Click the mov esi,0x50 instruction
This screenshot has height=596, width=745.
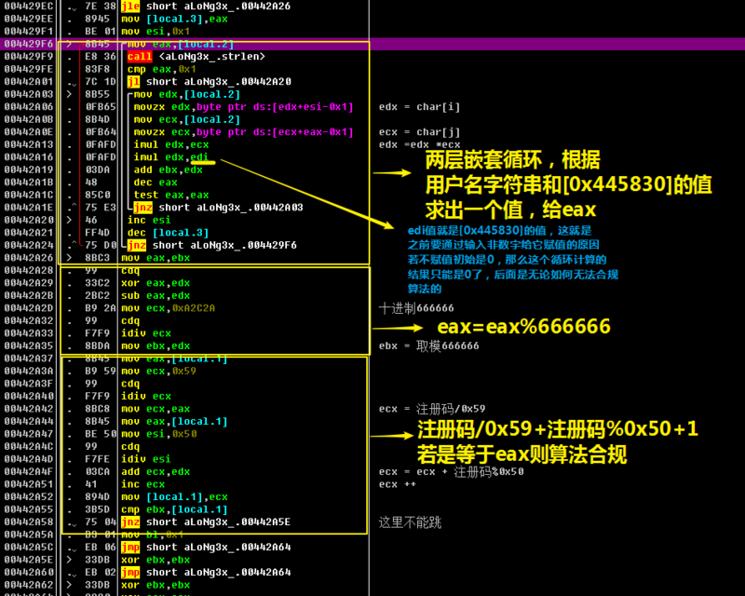point(158,434)
